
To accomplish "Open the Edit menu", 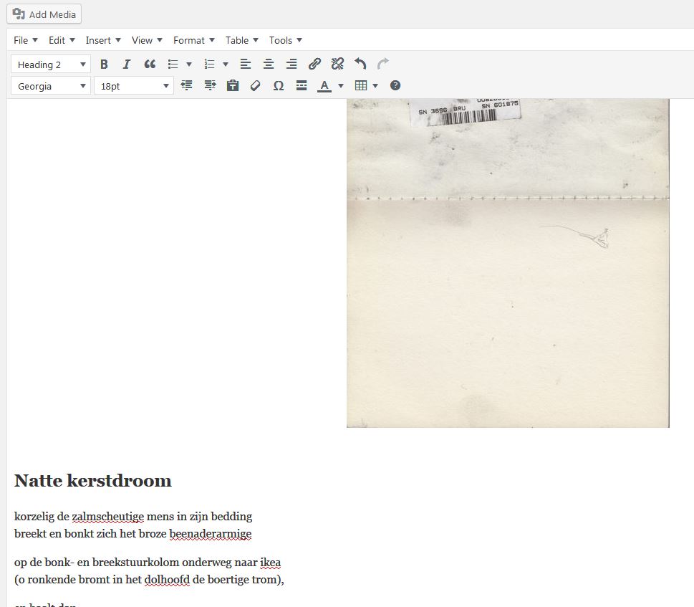I will pos(62,40).
